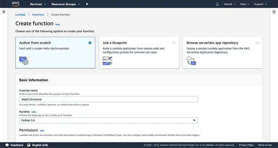Open the RahulS account menu

(229, 4)
